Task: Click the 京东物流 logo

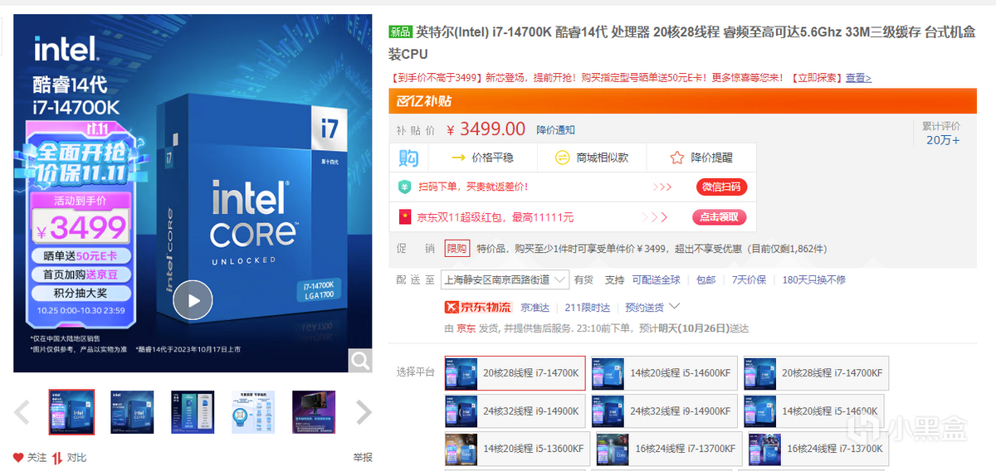Action: tap(479, 307)
